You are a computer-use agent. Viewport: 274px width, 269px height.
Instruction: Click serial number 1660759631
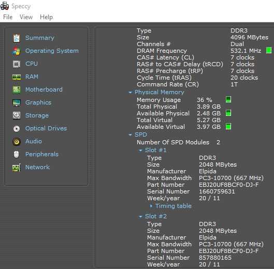(x=217, y=192)
